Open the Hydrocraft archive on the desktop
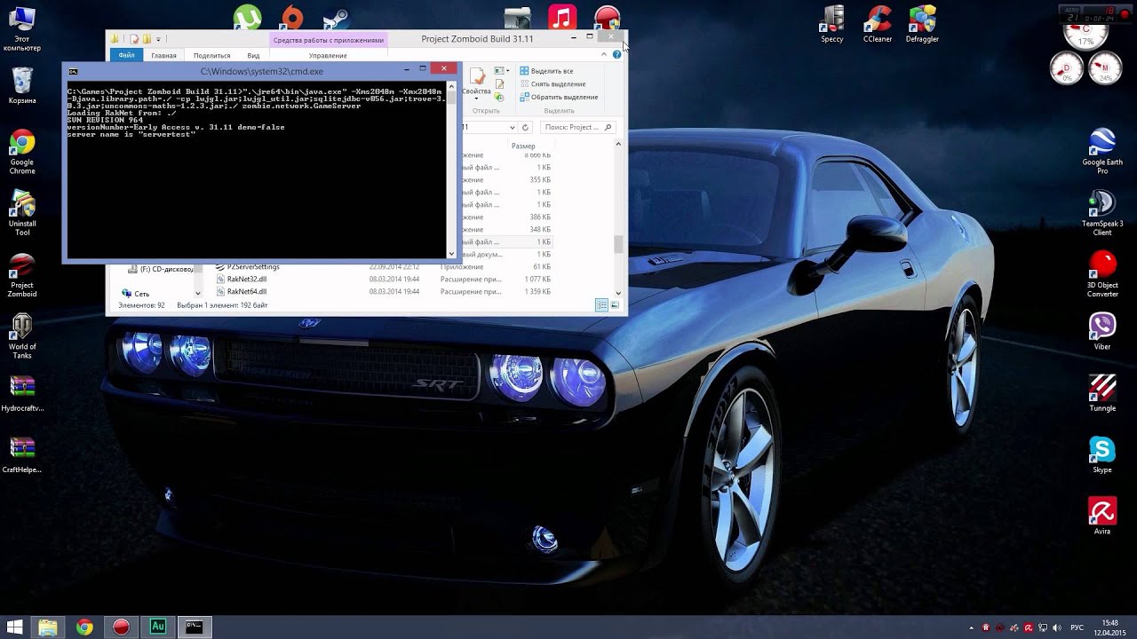1137x639 pixels. coord(22,394)
